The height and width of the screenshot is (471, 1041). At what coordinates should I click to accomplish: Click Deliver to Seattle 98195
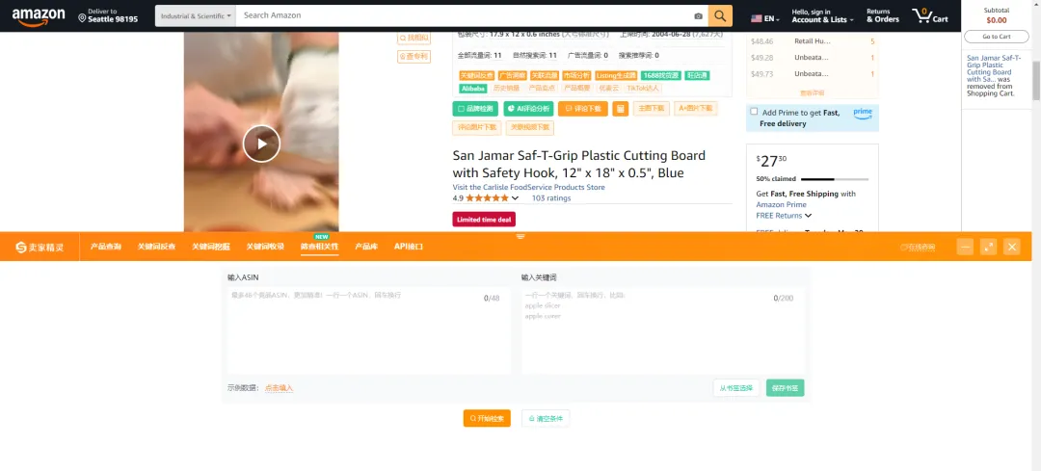pyautogui.click(x=108, y=16)
